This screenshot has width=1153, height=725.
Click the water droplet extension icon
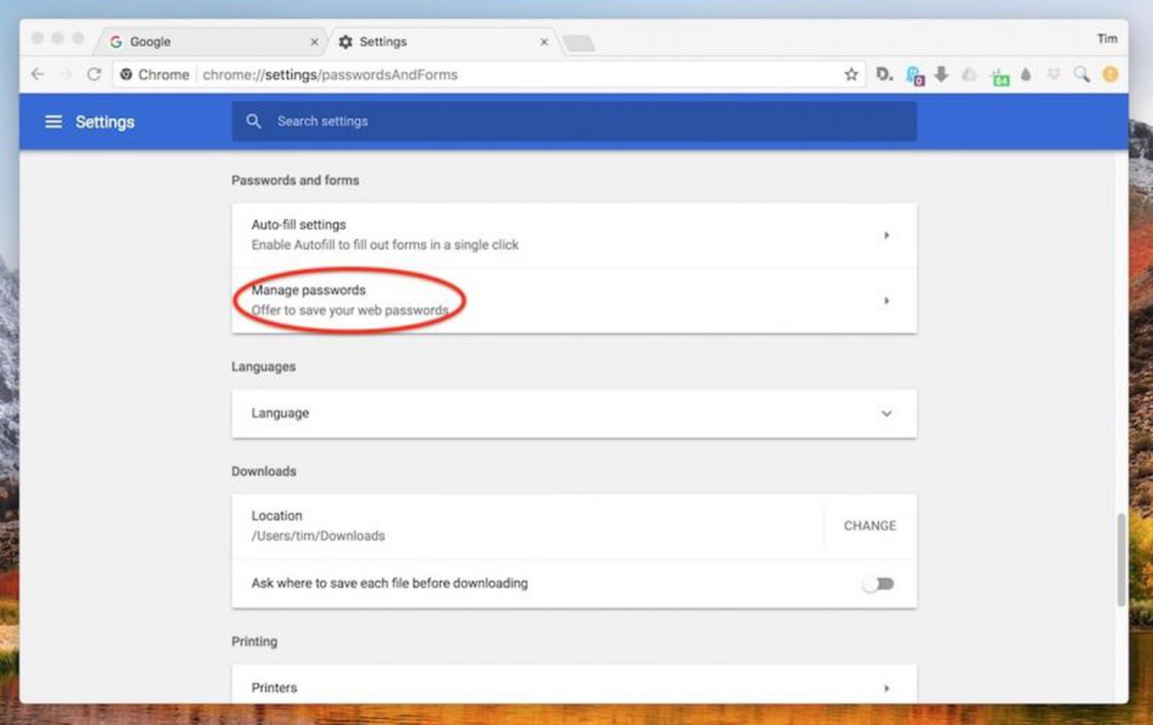pos(1025,74)
